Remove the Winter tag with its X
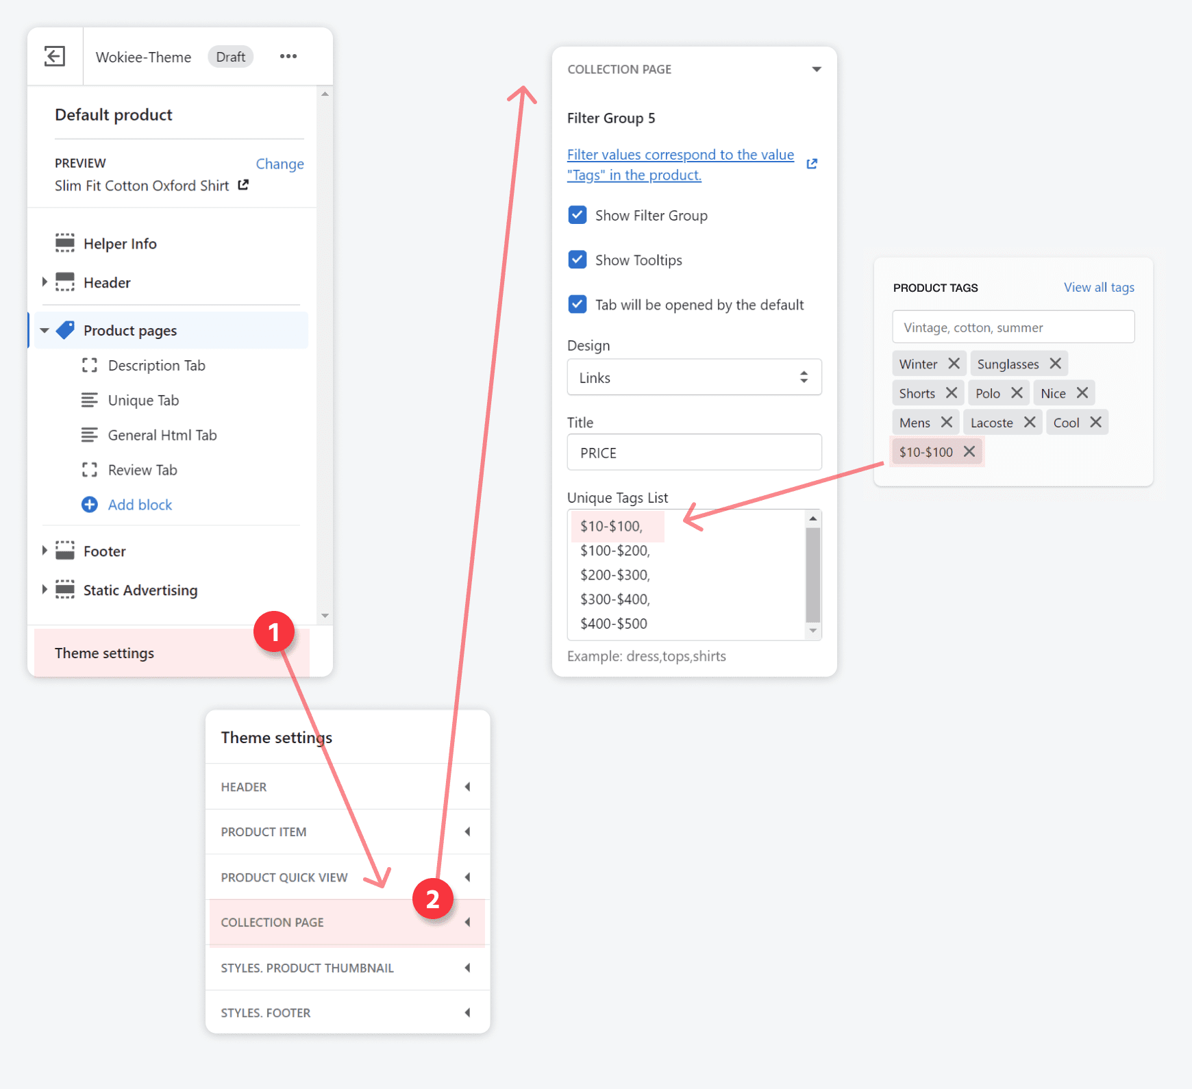The height and width of the screenshot is (1089, 1192). point(954,364)
